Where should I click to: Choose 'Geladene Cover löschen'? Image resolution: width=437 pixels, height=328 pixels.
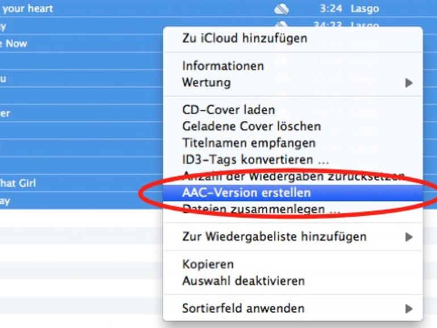tap(293, 126)
